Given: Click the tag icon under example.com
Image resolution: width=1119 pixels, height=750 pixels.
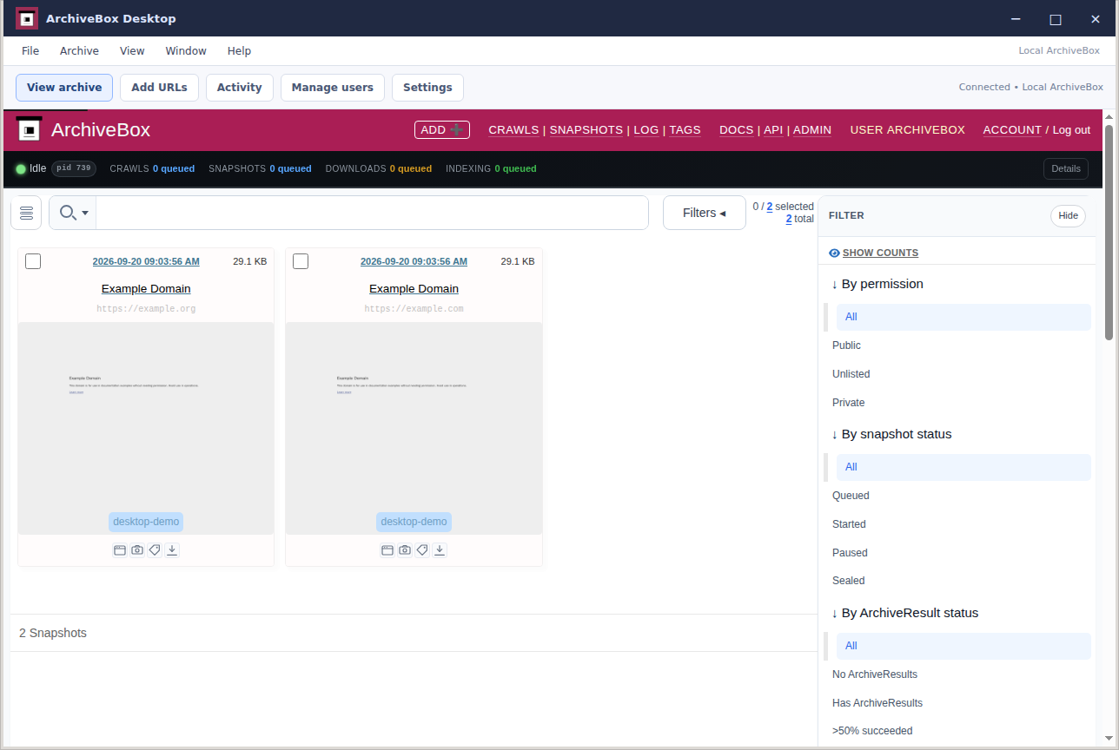Looking at the screenshot, I should pyautogui.click(x=422, y=550).
